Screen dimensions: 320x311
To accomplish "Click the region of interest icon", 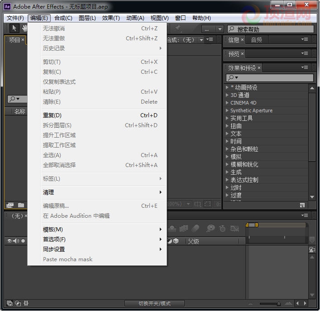I will pos(197,204).
